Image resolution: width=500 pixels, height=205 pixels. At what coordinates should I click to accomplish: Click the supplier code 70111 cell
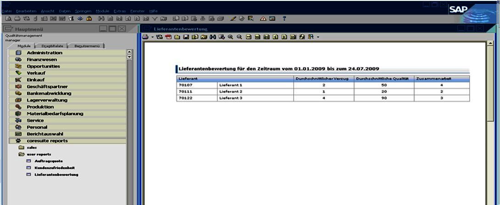(x=197, y=92)
